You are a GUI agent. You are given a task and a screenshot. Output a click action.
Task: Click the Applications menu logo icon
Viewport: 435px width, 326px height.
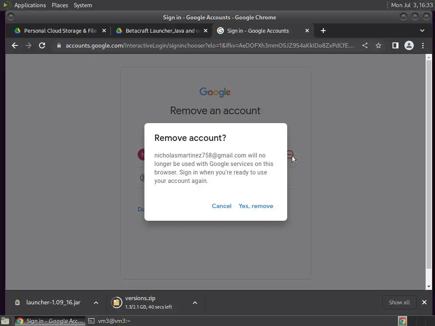(x=7, y=5)
